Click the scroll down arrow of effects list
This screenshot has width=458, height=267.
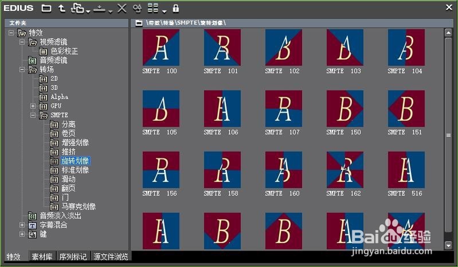[x=448, y=245]
